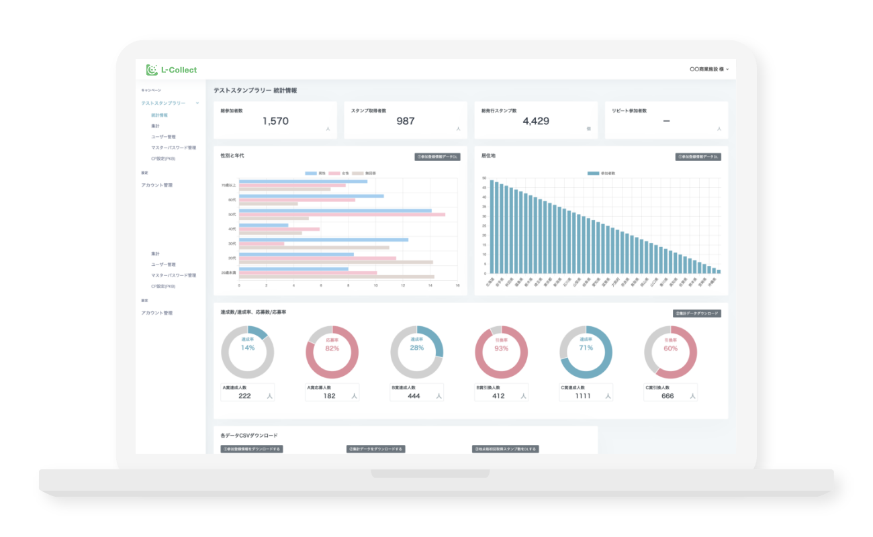The height and width of the screenshot is (537, 873).
Task: Open マスターパスワード管理 in the first sidebar group
Action: 173,148
